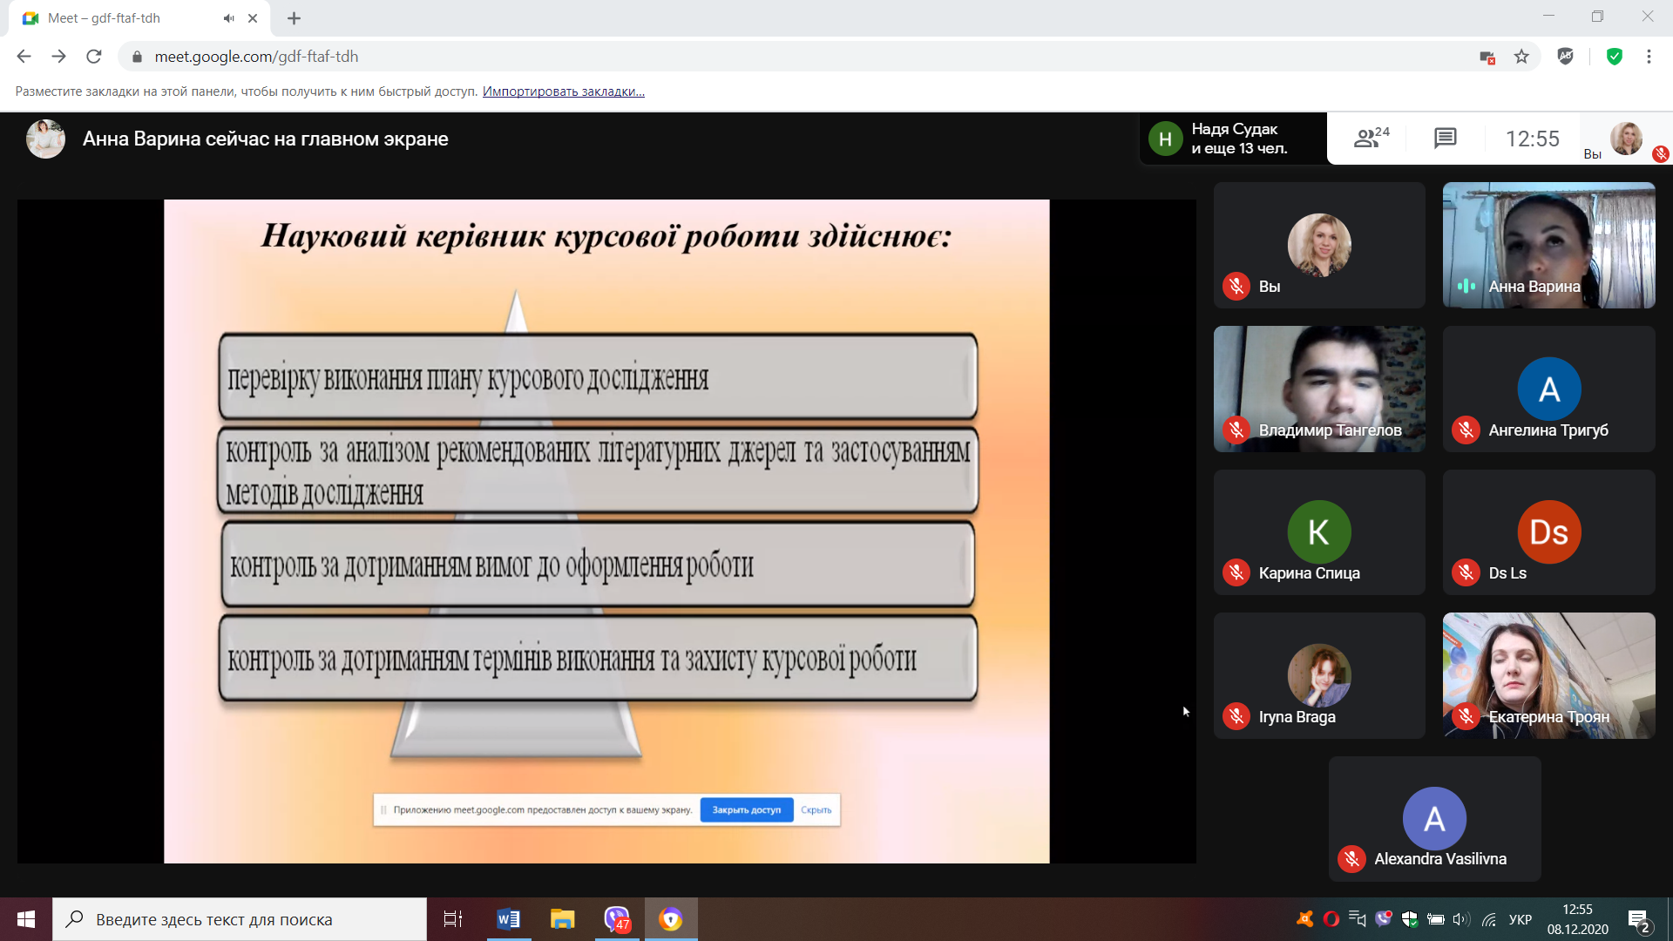The height and width of the screenshot is (941, 1673).
Task: Click the Закрыть доступ button
Action: click(x=746, y=809)
